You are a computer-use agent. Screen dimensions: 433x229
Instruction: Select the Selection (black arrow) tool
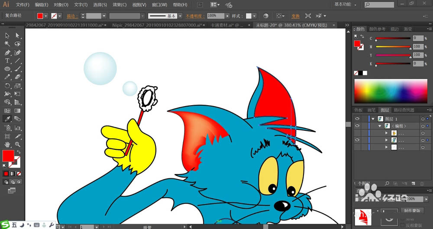click(x=7, y=35)
